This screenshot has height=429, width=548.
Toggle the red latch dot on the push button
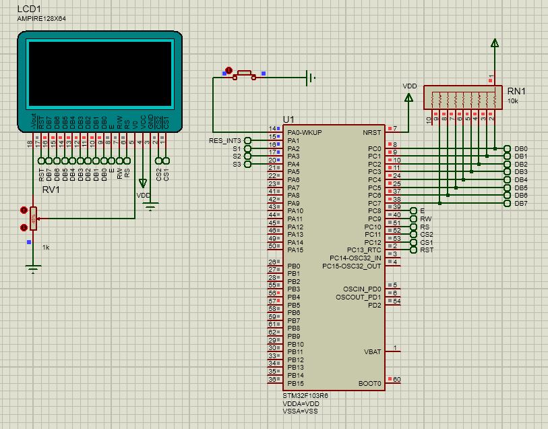229,70
